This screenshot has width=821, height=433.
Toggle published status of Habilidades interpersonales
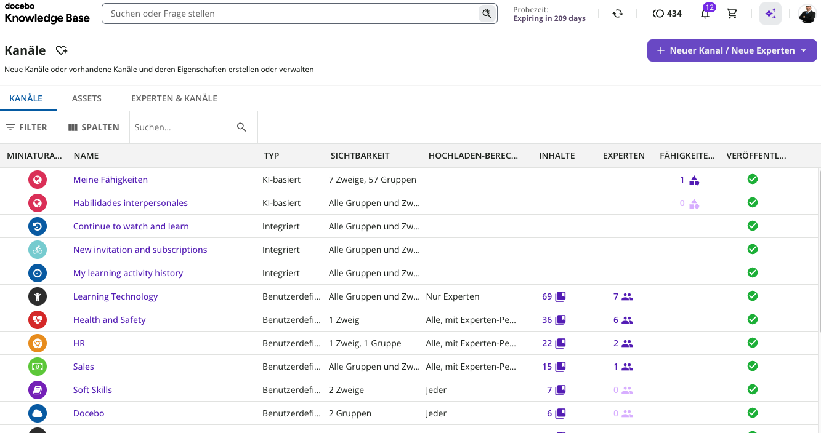[752, 202]
